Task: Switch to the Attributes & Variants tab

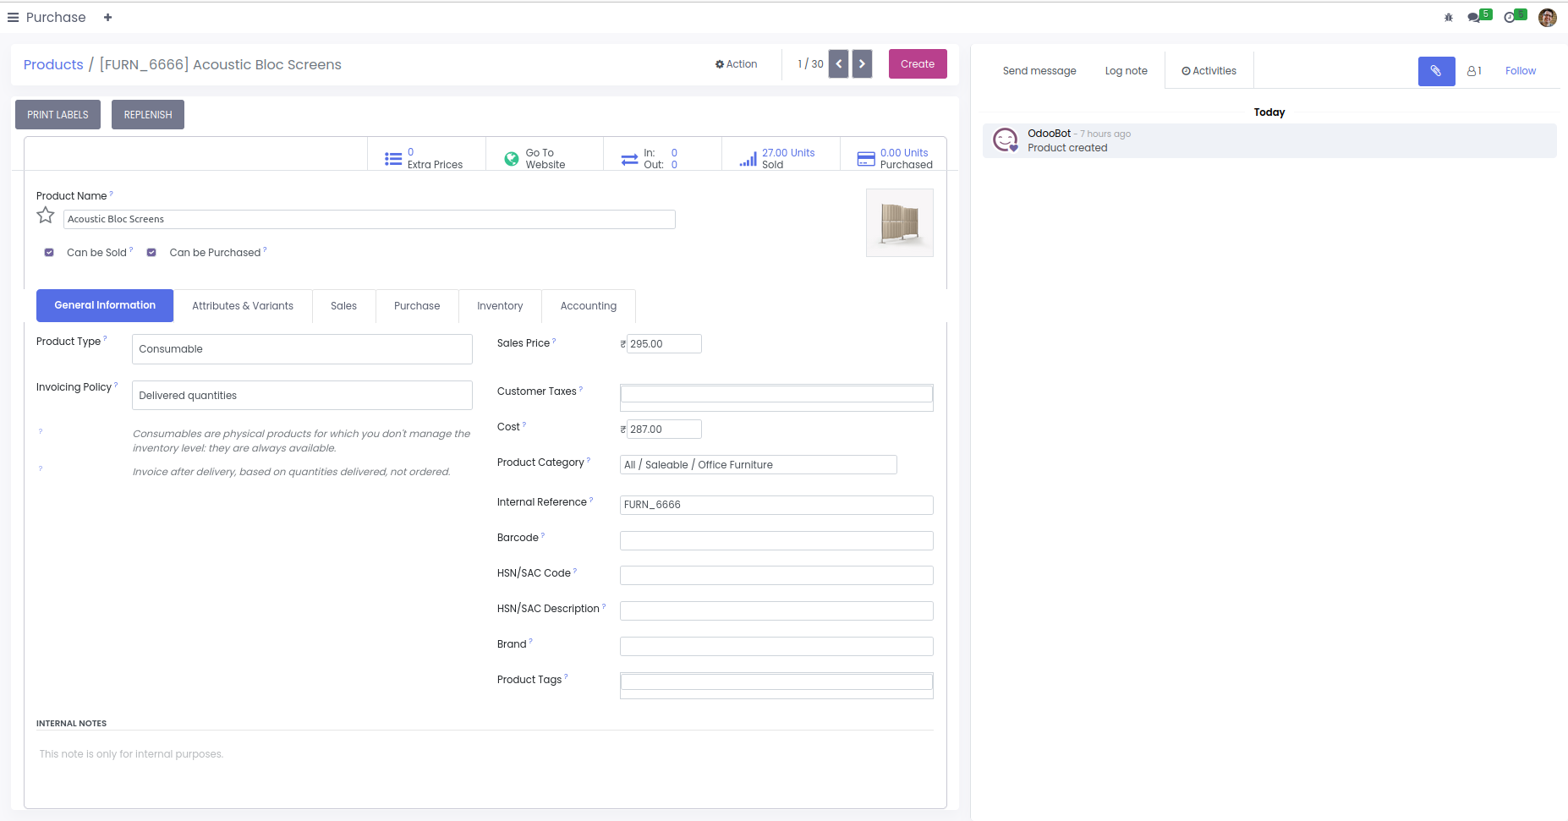Action: click(x=243, y=306)
